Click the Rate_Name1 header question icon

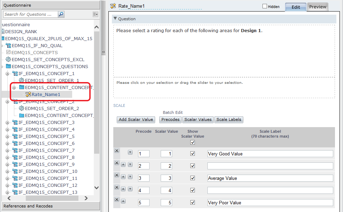(113, 6)
